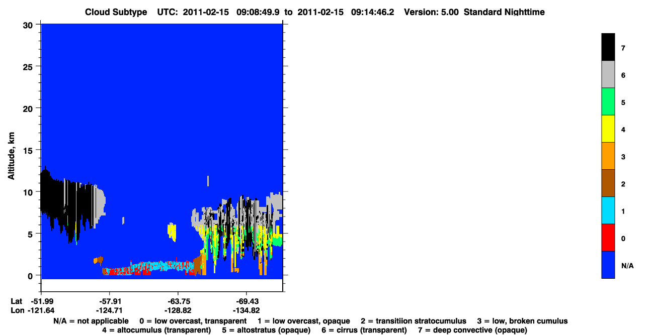Image resolution: width=654 pixels, height=335 pixels.
Task: Click the red color swatch labeled 0
Action: [608, 237]
